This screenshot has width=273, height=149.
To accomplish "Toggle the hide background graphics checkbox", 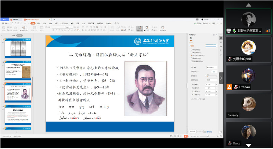I will click(191, 60).
